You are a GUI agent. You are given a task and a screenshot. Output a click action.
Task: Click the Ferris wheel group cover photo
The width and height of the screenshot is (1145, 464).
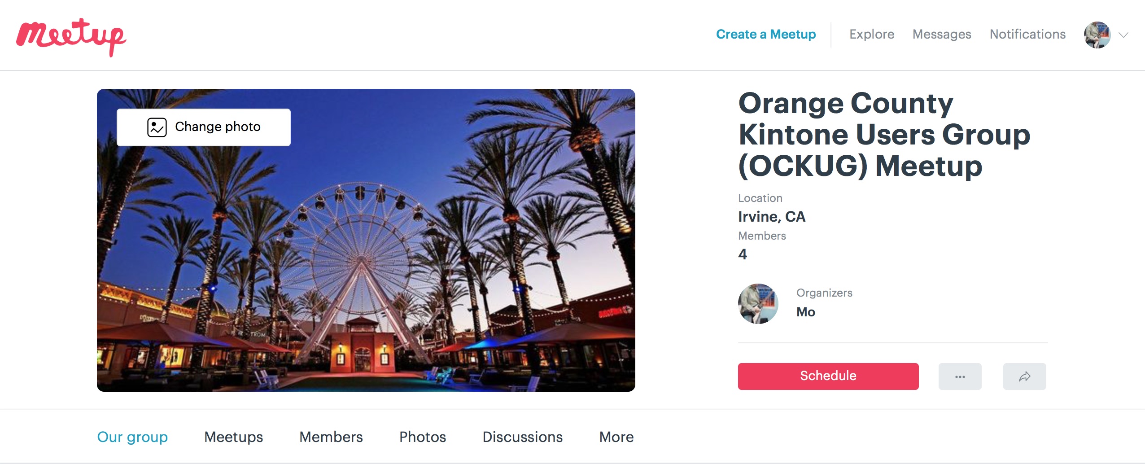point(366,269)
